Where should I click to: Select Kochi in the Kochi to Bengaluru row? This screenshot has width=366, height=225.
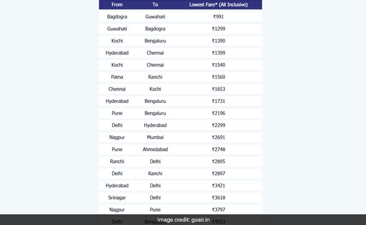[117, 41]
